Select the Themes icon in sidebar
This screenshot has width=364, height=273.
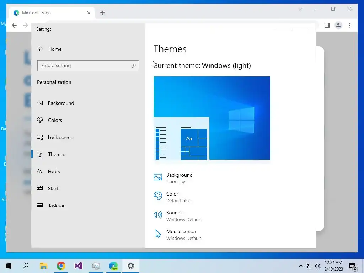[x=40, y=154]
